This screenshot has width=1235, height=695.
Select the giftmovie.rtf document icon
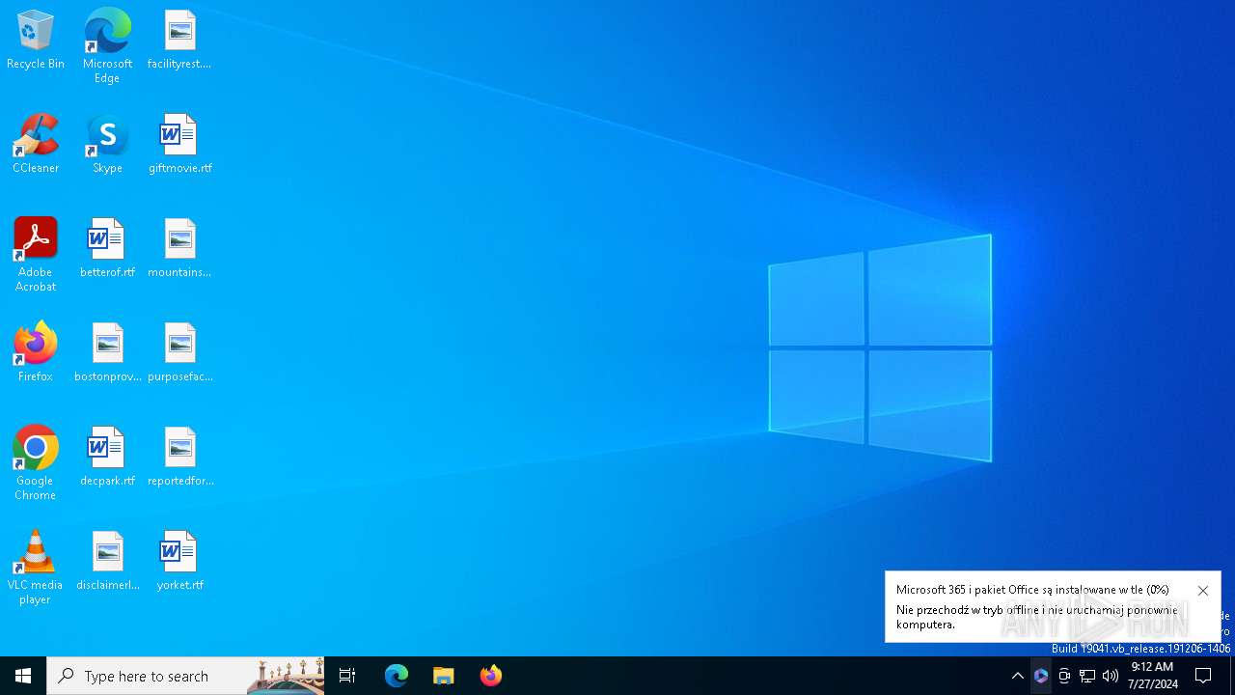click(179, 145)
